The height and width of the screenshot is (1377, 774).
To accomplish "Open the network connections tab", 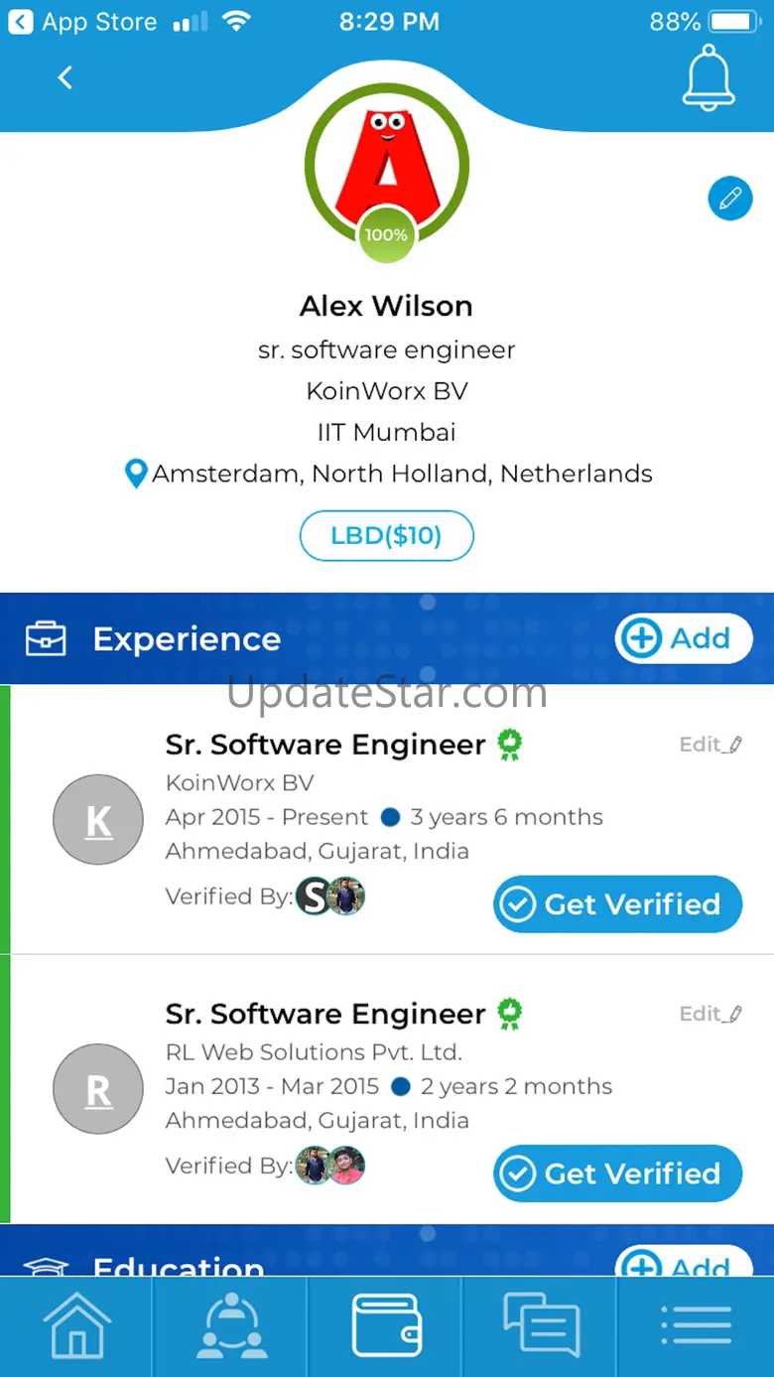I will tap(231, 1325).
